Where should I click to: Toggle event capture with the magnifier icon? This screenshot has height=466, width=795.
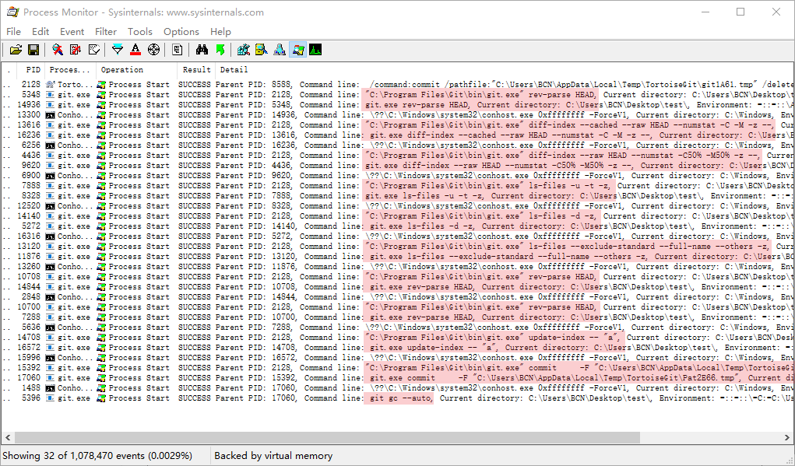coord(58,50)
